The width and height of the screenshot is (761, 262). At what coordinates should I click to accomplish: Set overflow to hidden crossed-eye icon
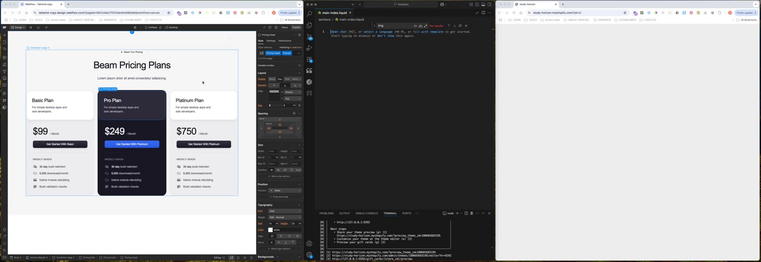tap(278, 170)
